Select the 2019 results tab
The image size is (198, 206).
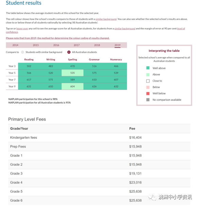coord(118,45)
